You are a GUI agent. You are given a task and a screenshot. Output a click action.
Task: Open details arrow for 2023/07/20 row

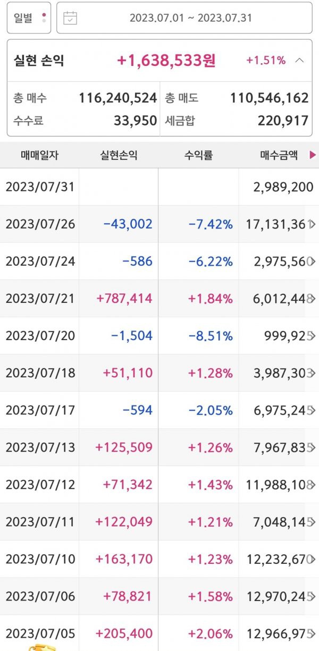(312, 336)
